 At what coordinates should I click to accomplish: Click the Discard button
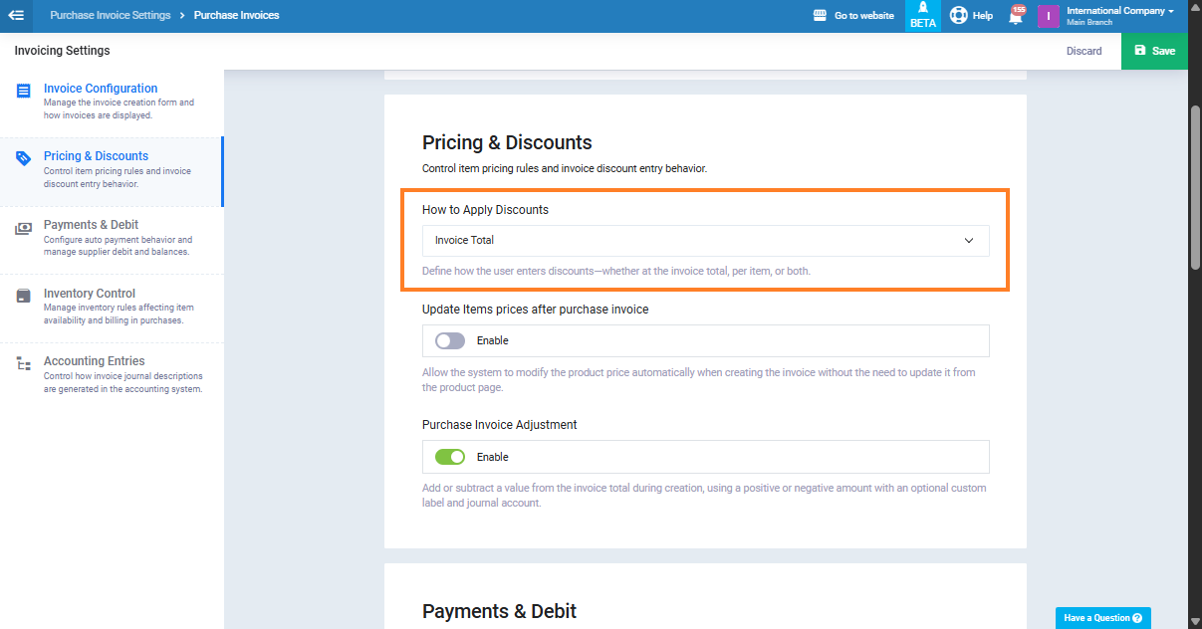click(x=1083, y=51)
